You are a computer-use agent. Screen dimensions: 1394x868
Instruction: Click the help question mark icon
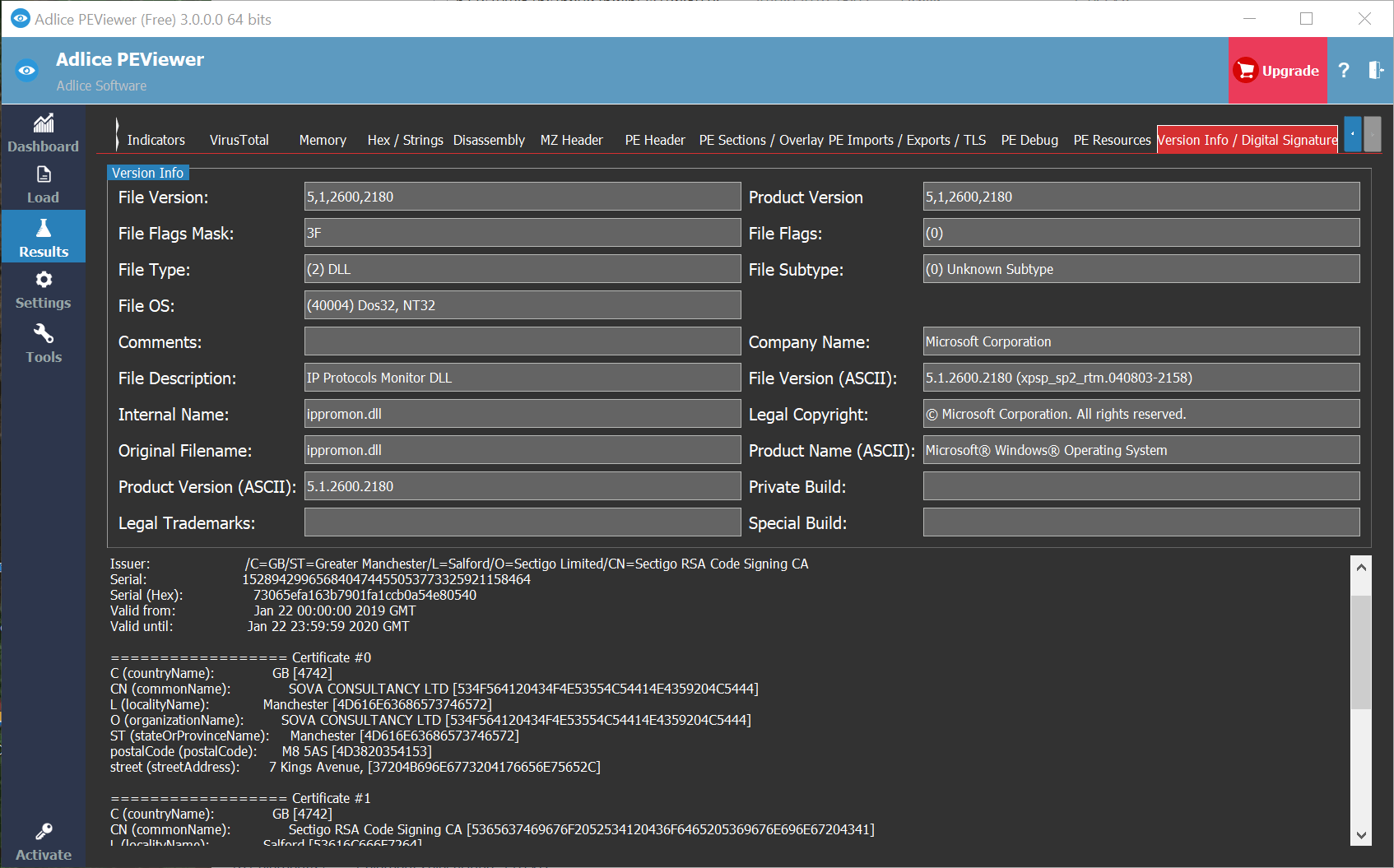tap(1344, 71)
